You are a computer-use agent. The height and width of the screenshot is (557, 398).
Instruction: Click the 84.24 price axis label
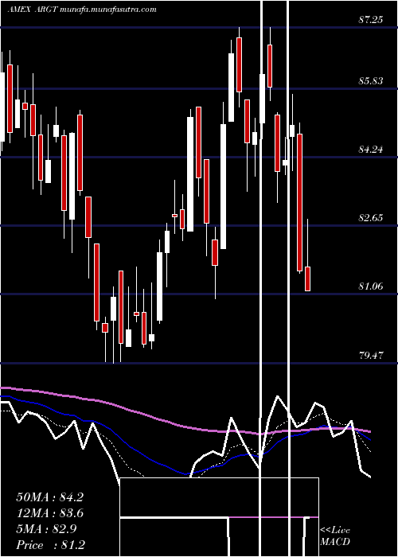371,150
